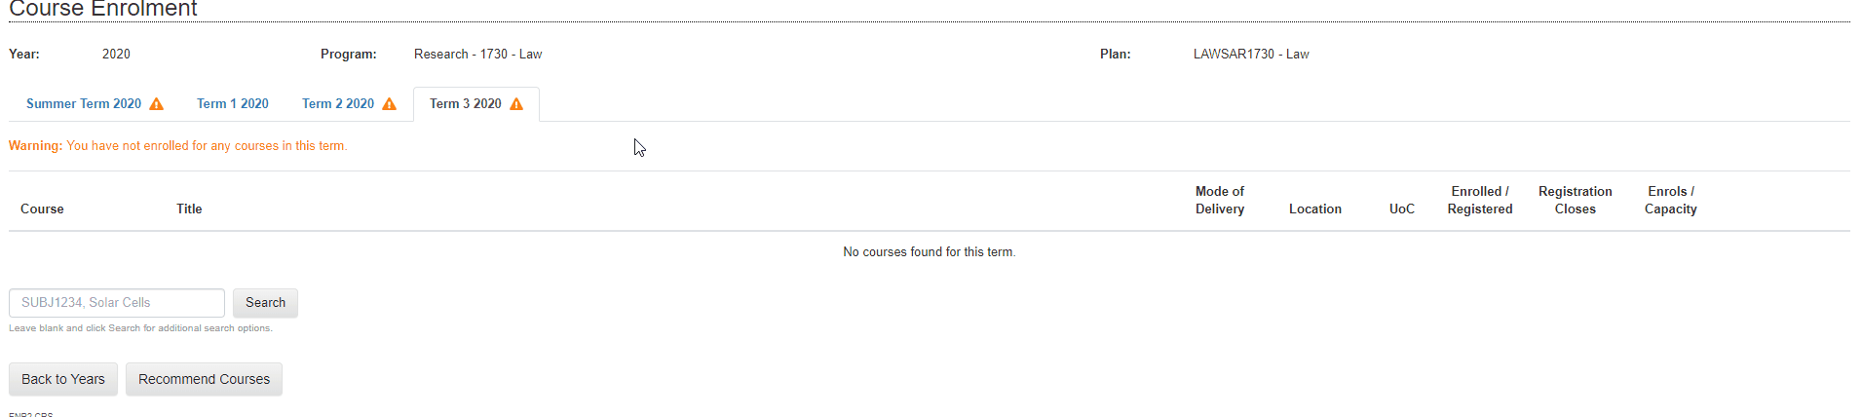Image resolution: width=1862 pixels, height=417 pixels.
Task: Select the Term 2 2020 tab
Action: (x=349, y=104)
